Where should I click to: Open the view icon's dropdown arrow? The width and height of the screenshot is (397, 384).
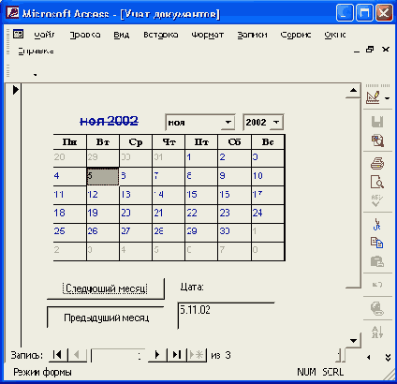pos(388,98)
